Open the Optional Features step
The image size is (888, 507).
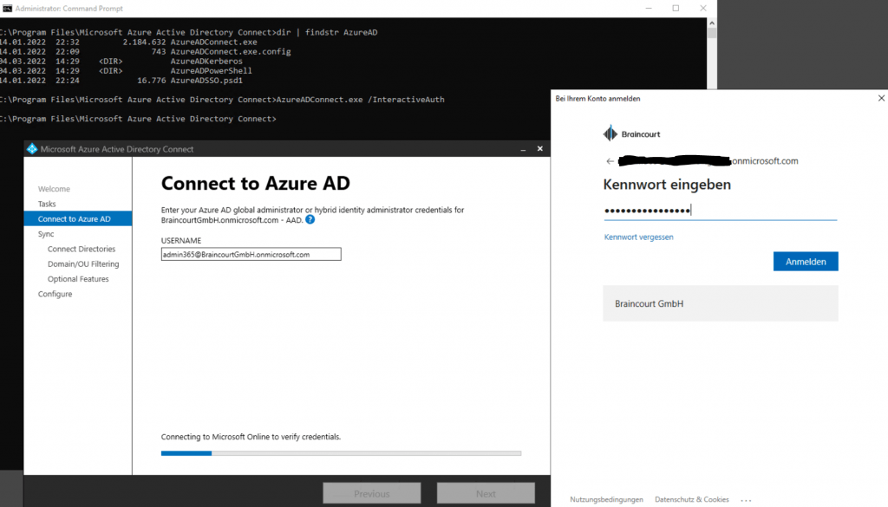click(78, 279)
